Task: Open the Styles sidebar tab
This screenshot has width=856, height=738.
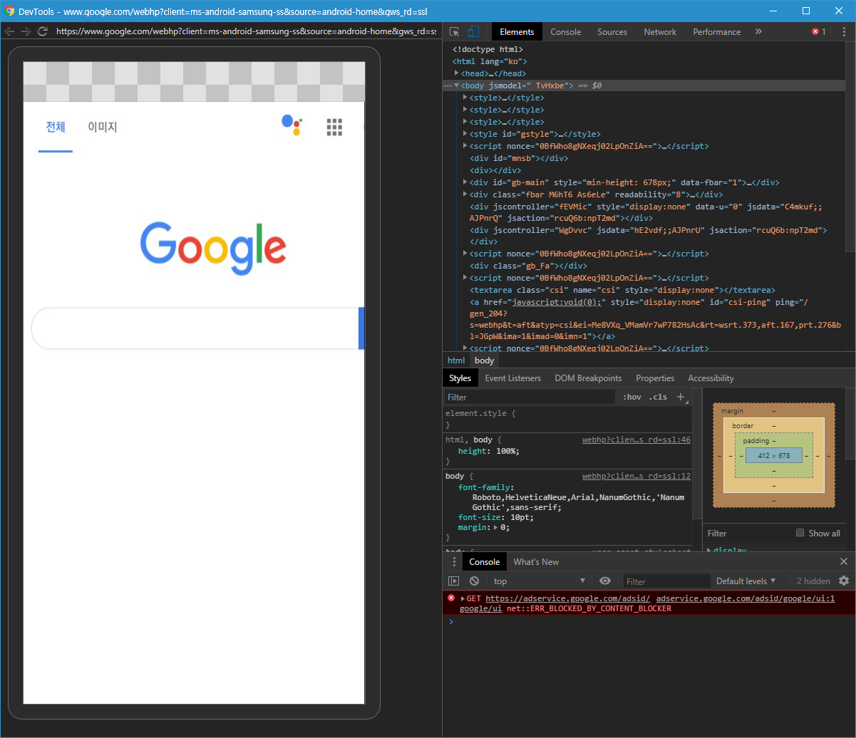Action: pyautogui.click(x=460, y=378)
